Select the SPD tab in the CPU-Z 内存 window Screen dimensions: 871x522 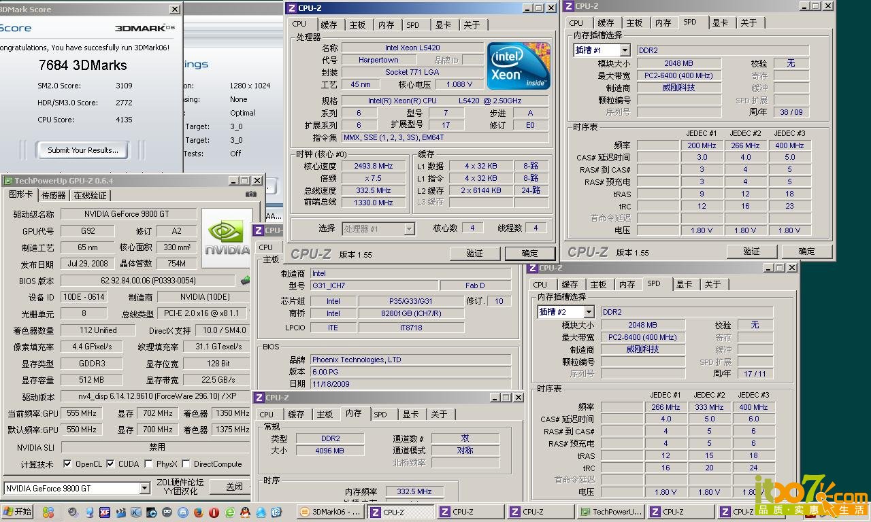(x=380, y=415)
